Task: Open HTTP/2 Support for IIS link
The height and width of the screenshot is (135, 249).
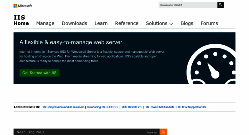Action: (x=192, y=107)
